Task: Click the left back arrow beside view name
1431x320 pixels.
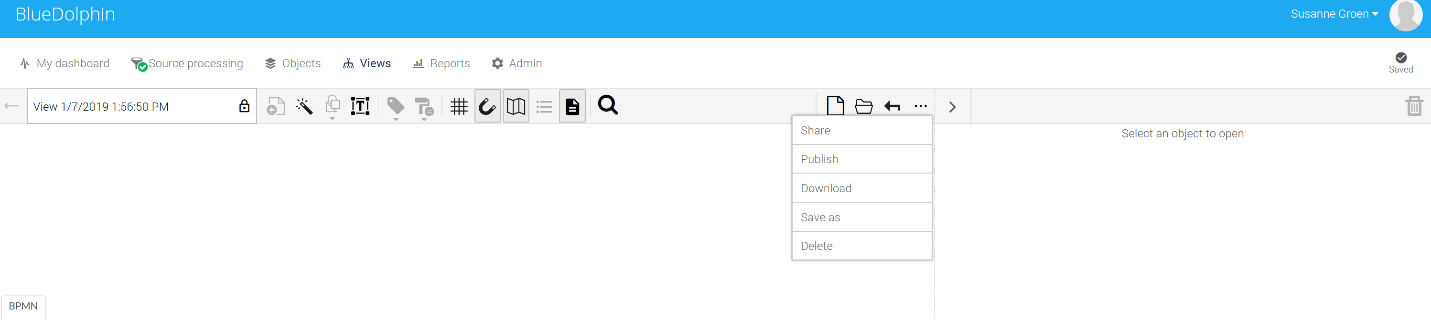Action: [11, 106]
